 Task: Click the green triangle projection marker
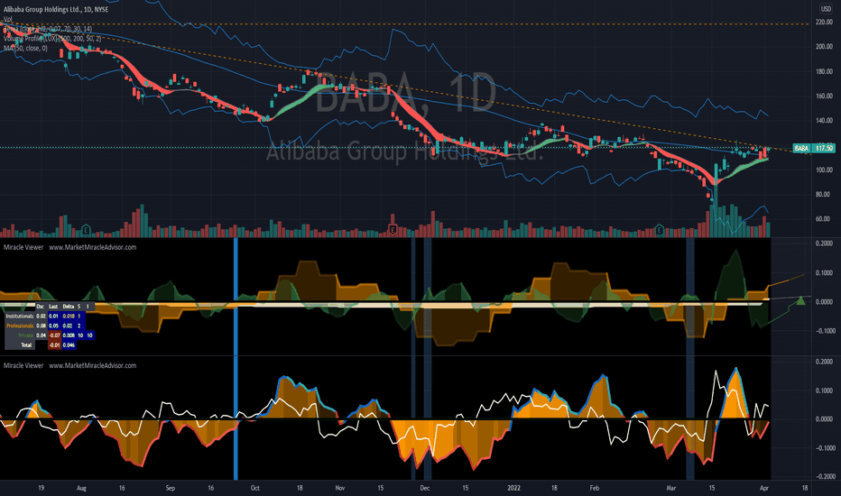pyautogui.click(x=800, y=300)
